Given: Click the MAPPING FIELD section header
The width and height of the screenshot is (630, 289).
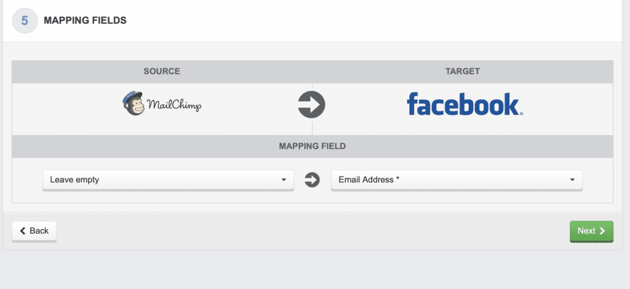Looking at the screenshot, I should [x=312, y=146].
